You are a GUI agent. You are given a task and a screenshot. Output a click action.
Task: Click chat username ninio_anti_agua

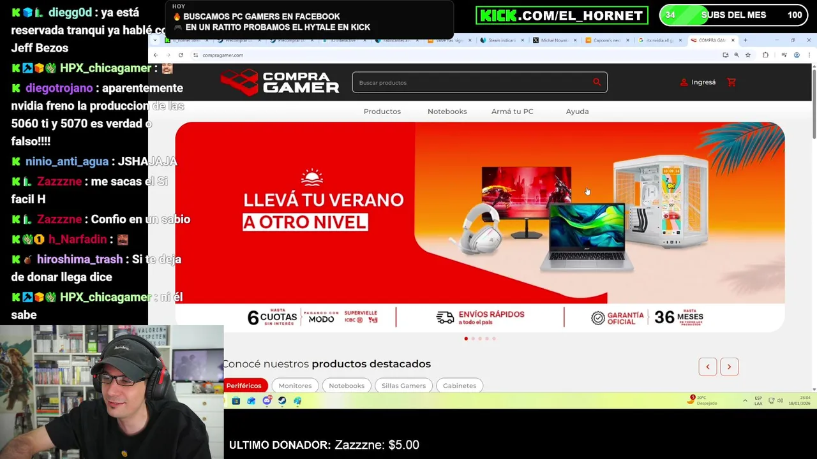coord(67,162)
